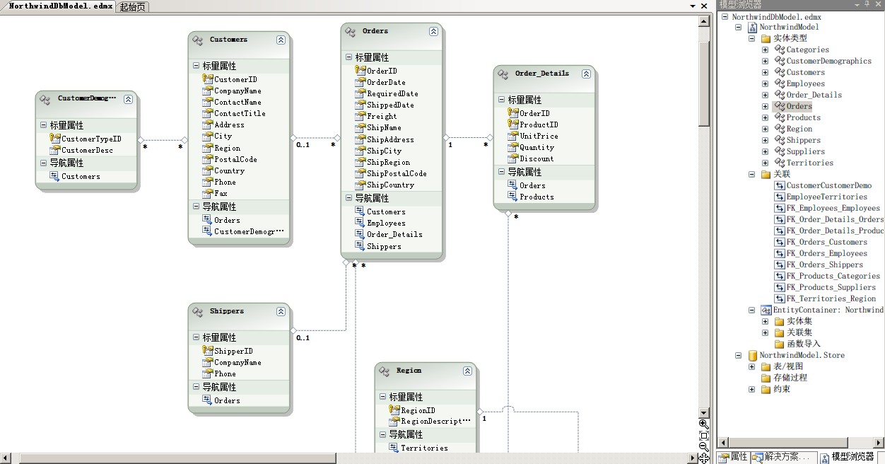Screen dimensions: 885x464
Task: Select Orders entity in model browser tree
Action: click(799, 106)
